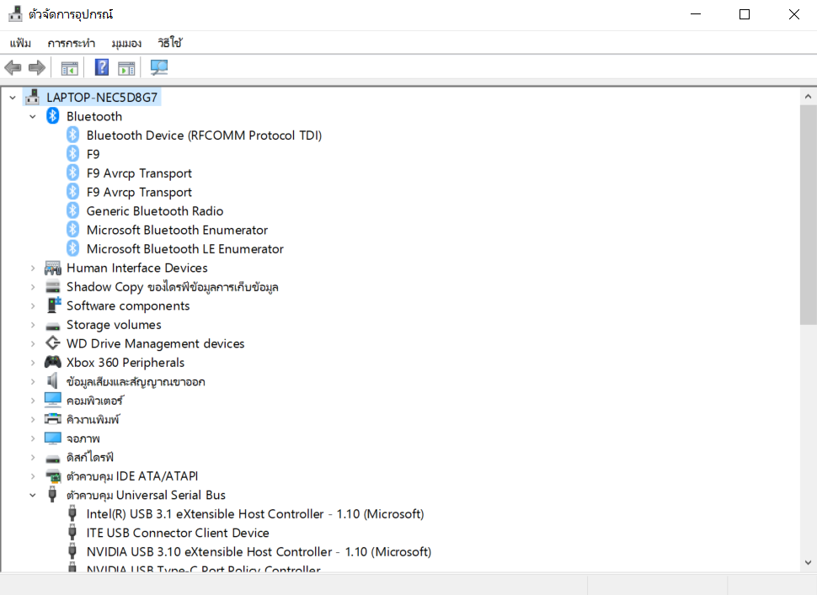
Task: Click the Forward arrow toolbar icon
Action: (x=36, y=67)
